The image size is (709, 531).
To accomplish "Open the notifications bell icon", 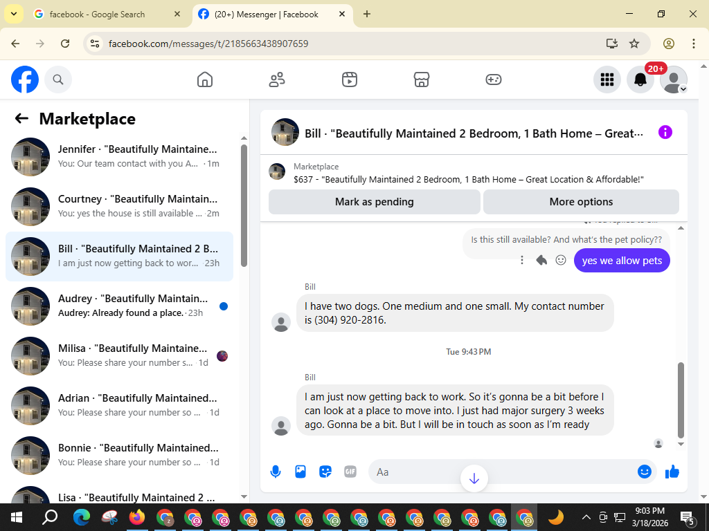I will coord(640,80).
